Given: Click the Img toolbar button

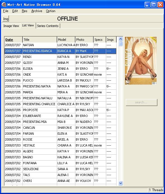Looking at the screenshot, I should 6,19.
